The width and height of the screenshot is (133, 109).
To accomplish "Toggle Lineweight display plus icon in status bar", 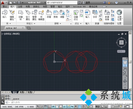I will (76, 107).
